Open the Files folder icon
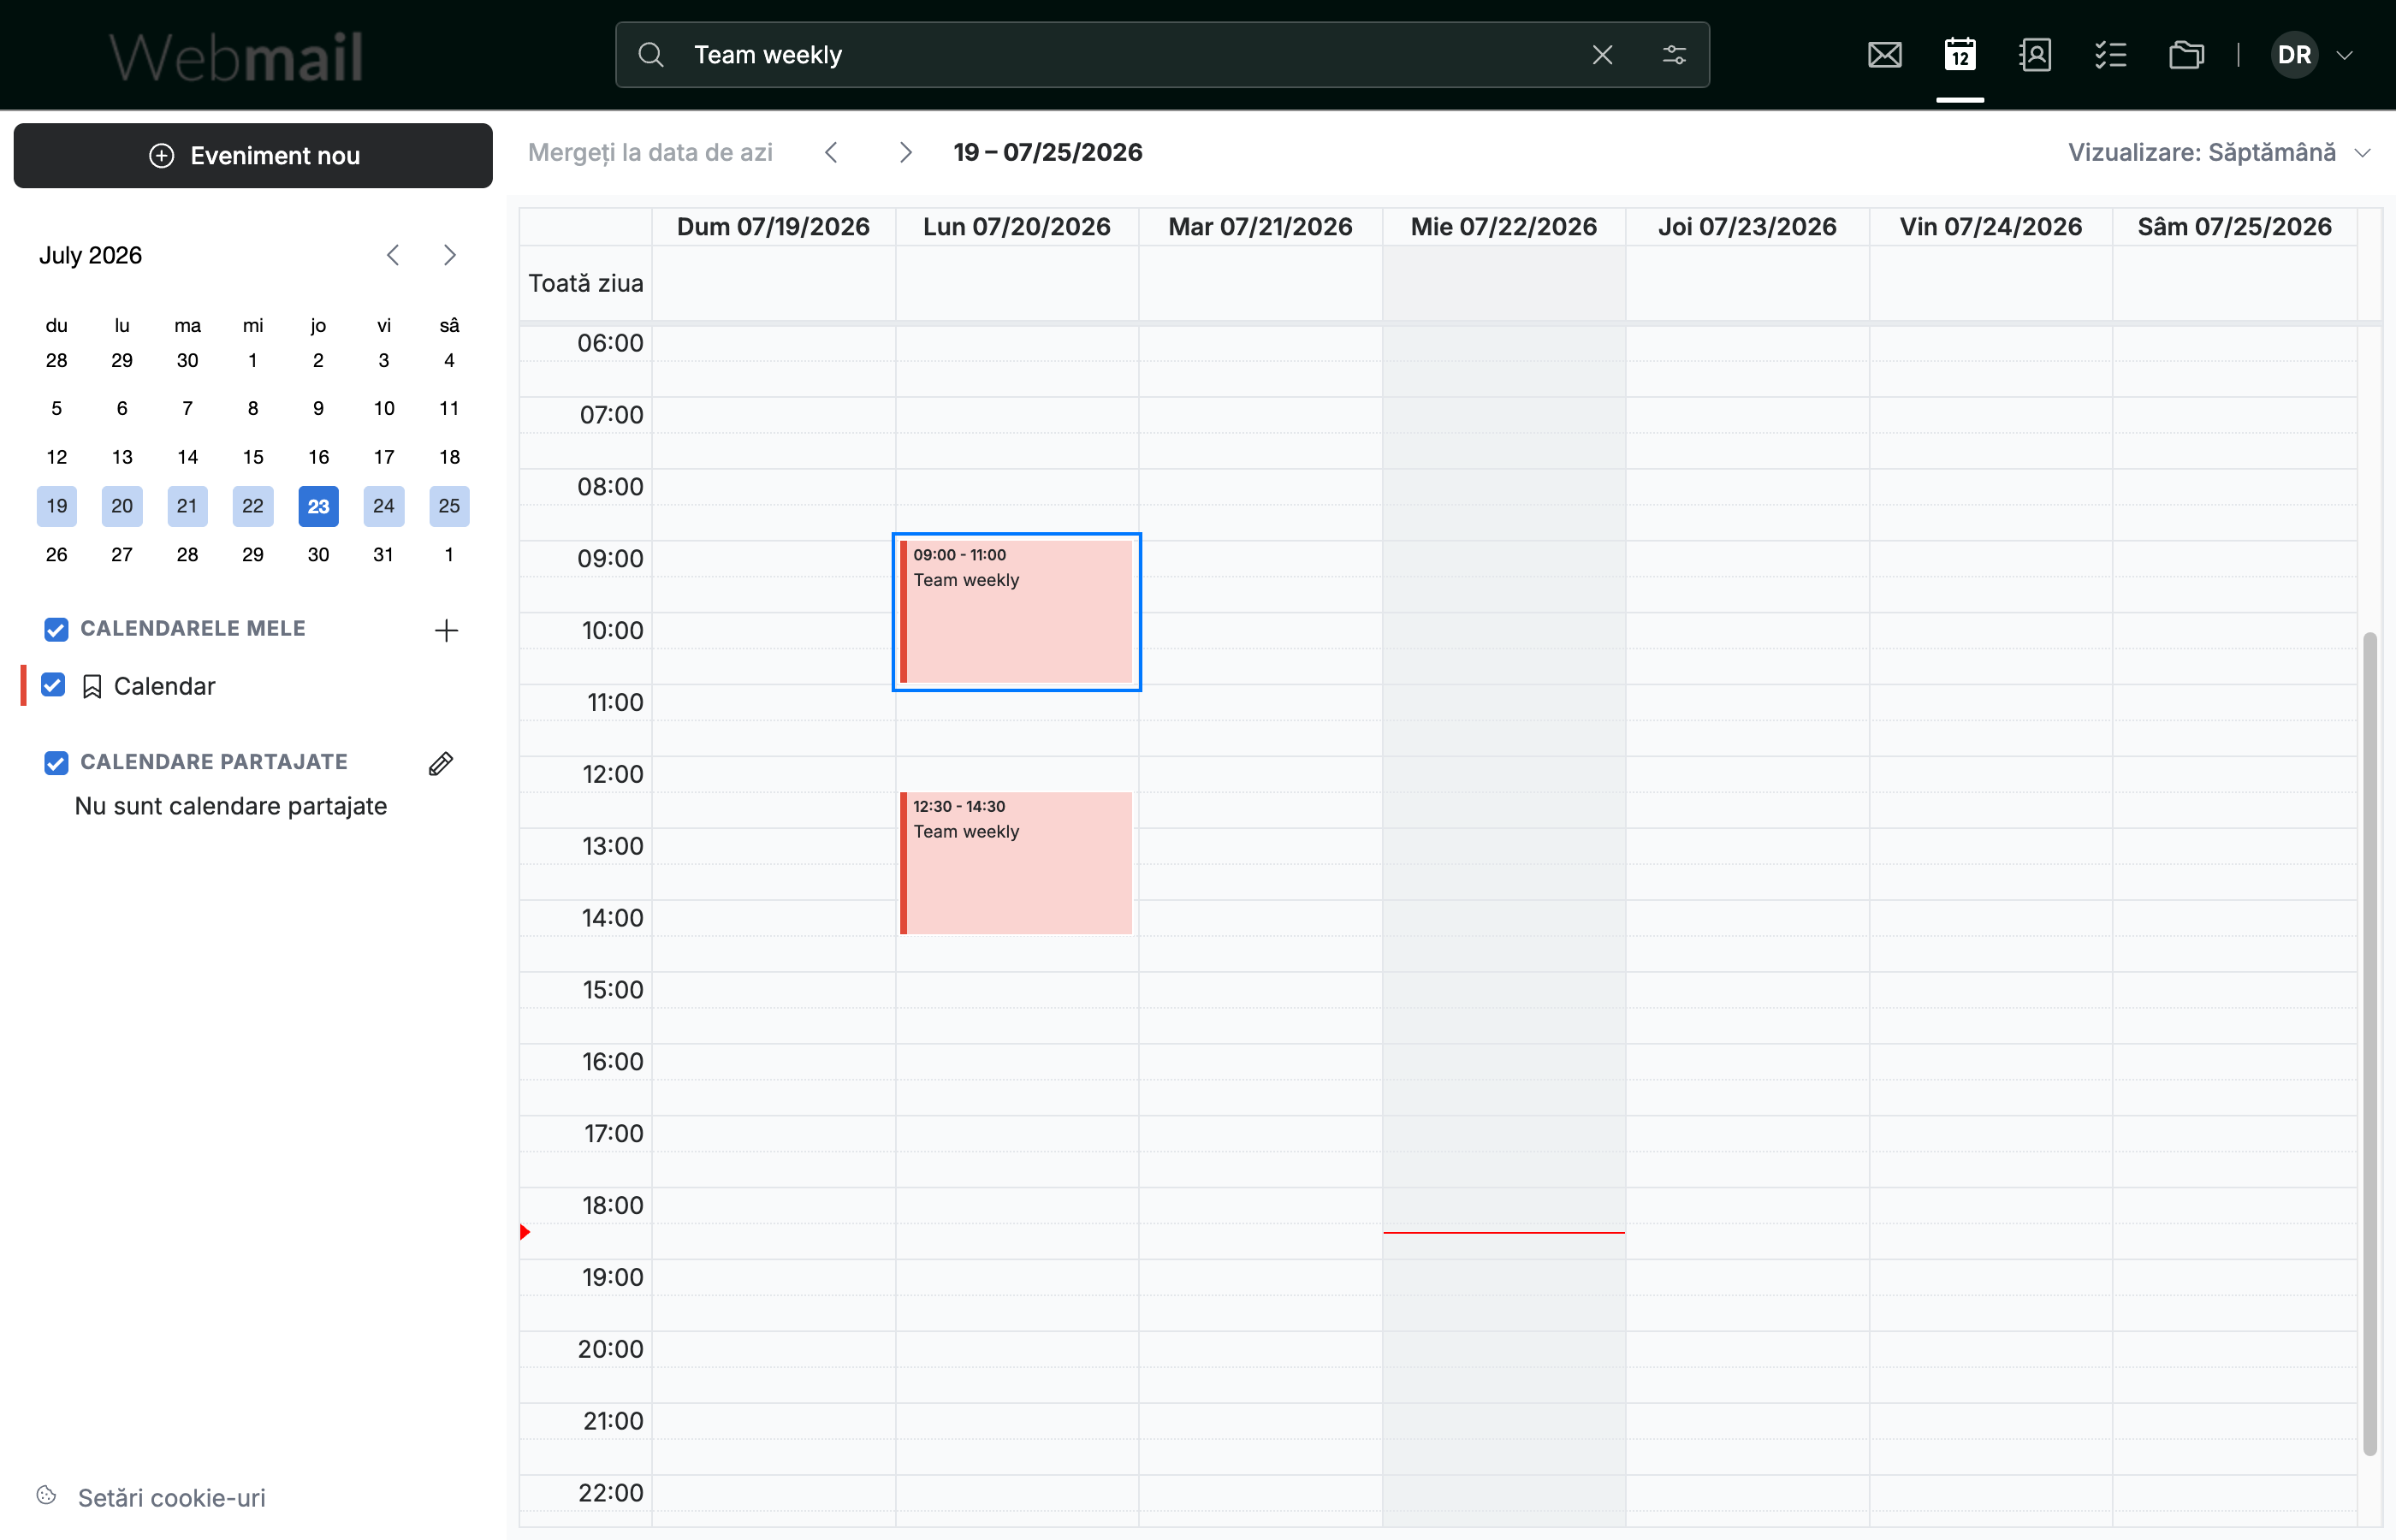The width and height of the screenshot is (2396, 1540). coord(2186,55)
